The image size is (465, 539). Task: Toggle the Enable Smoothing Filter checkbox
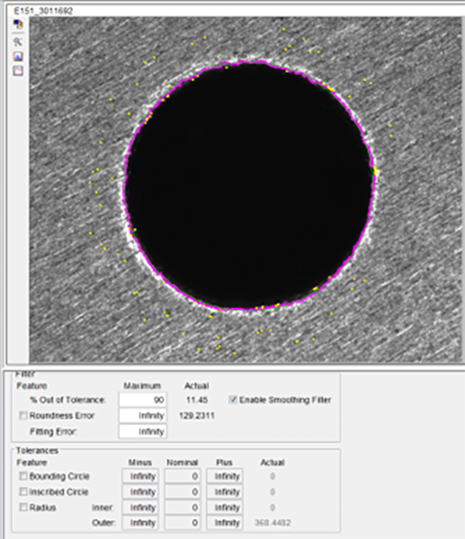(234, 400)
